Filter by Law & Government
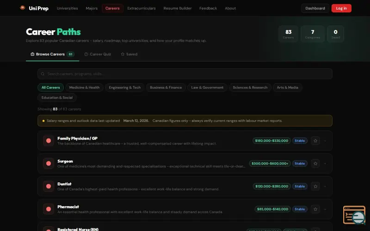 [207, 87]
